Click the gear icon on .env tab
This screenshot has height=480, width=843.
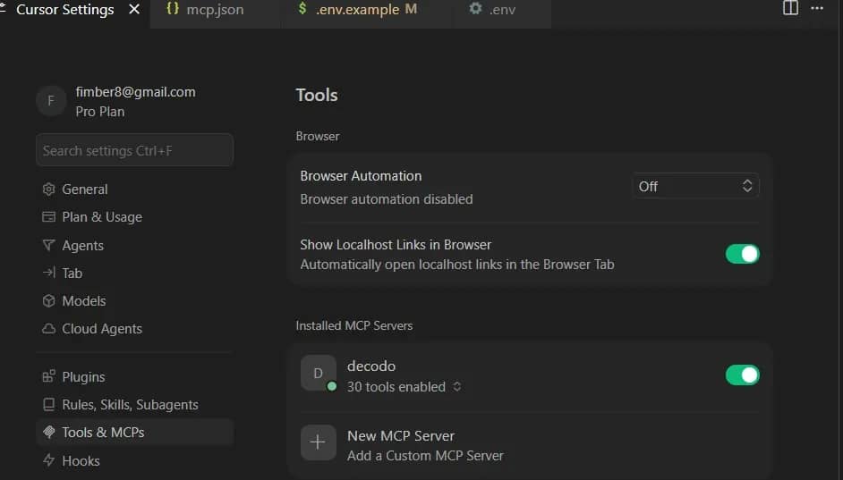(x=475, y=9)
